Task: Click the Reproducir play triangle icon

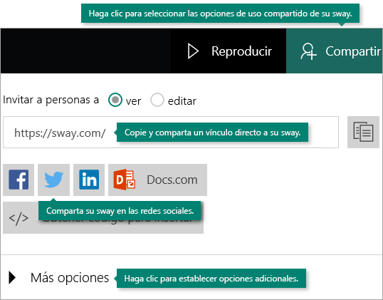Action: (x=193, y=51)
